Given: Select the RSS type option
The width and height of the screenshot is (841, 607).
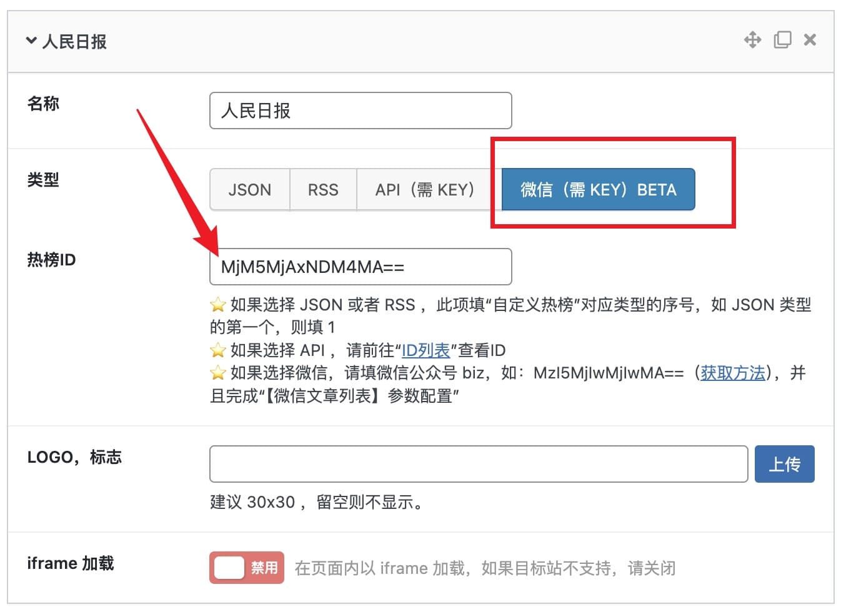Looking at the screenshot, I should pyautogui.click(x=323, y=189).
